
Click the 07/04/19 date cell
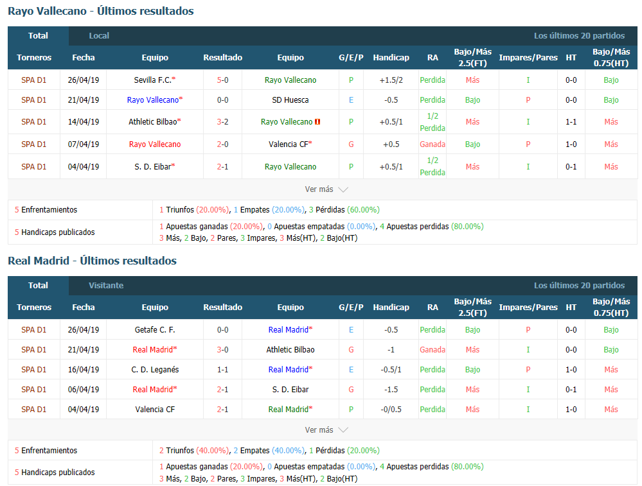(x=84, y=144)
